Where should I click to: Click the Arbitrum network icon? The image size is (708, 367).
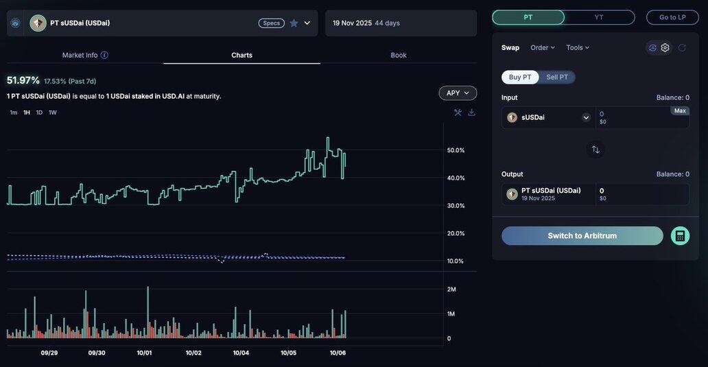point(15,23)
